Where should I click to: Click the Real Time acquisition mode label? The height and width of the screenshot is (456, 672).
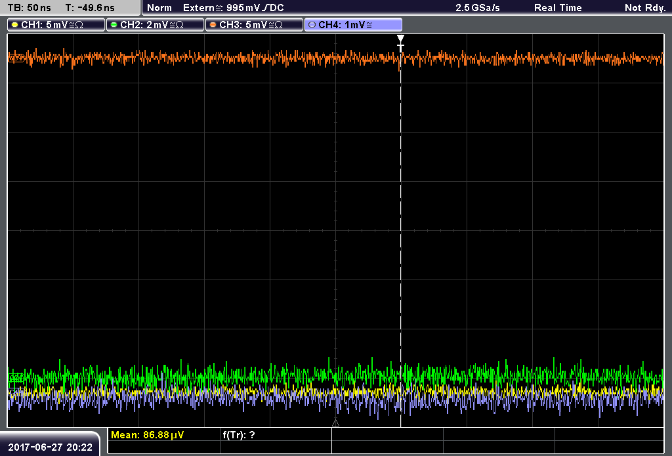(x=558, y=8)
